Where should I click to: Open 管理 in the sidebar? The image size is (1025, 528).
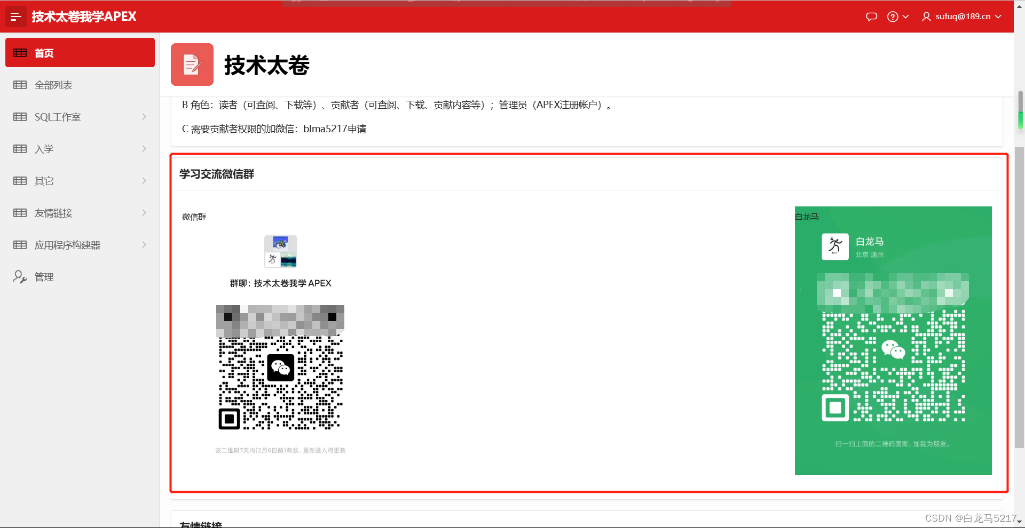tap(80, 277)
